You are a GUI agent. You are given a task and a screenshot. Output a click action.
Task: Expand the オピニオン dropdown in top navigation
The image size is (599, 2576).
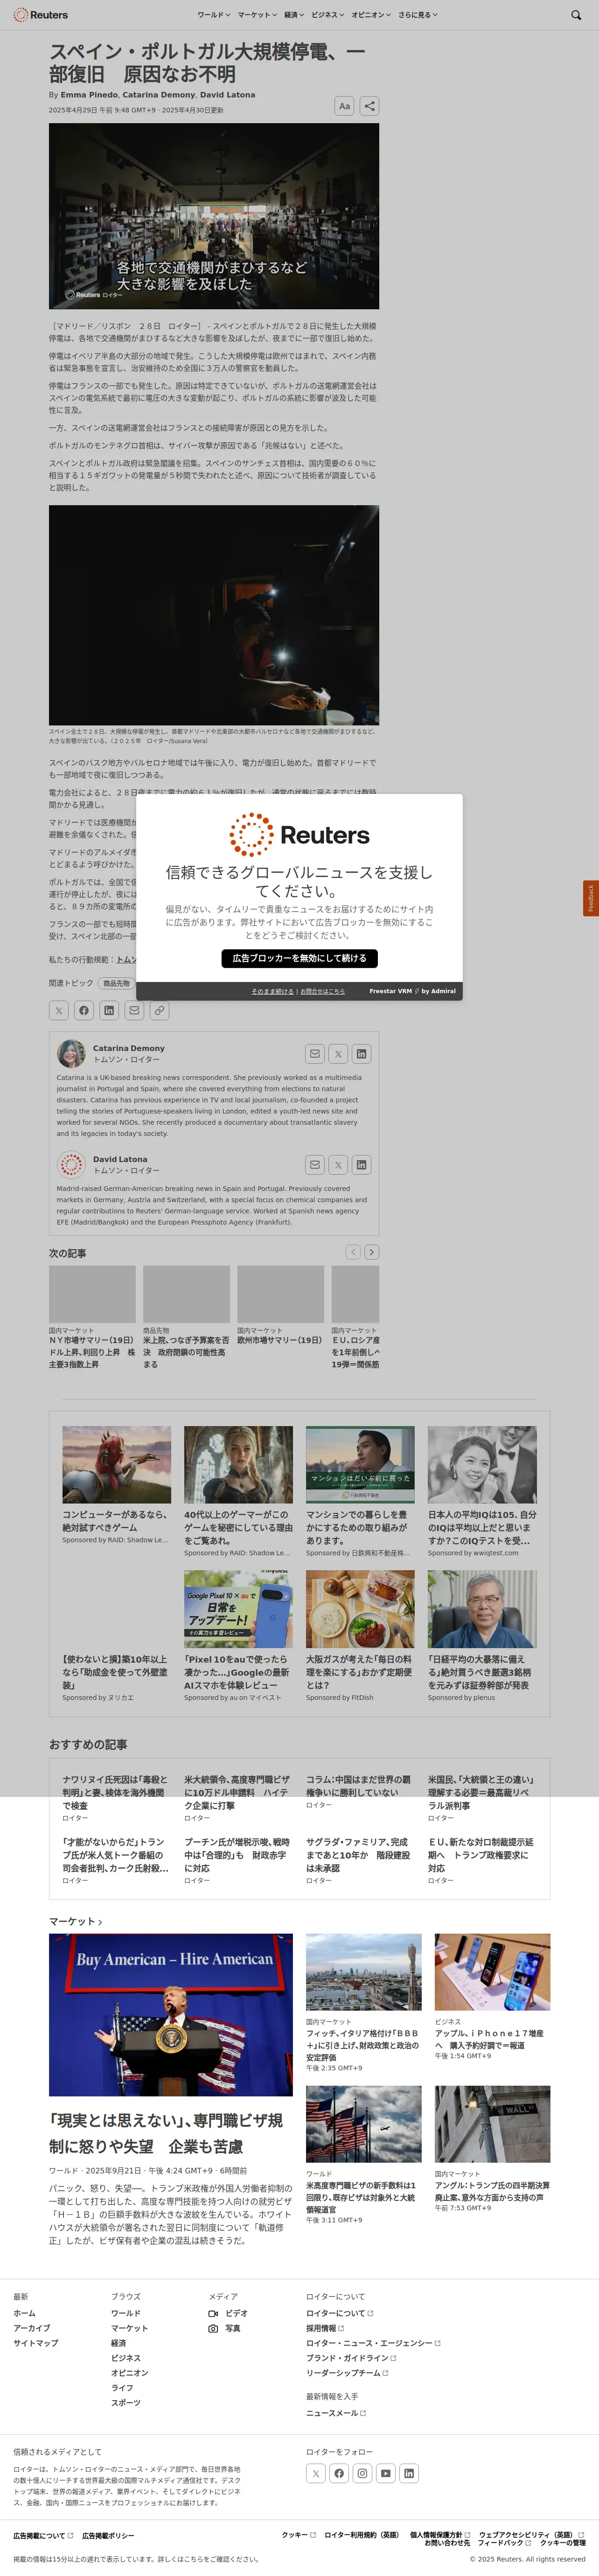(371, 15)
